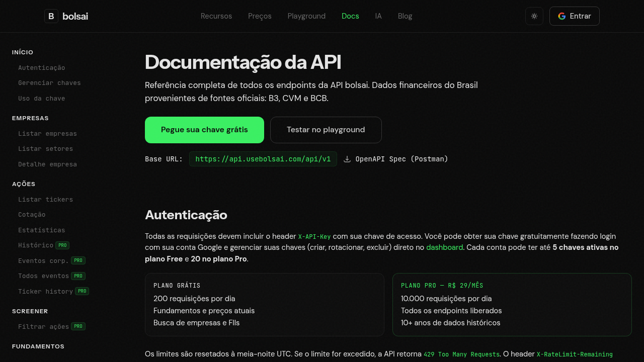Click the PRO badge next to Filtrar ações
The image size is (644, 362).
point(78,327)
